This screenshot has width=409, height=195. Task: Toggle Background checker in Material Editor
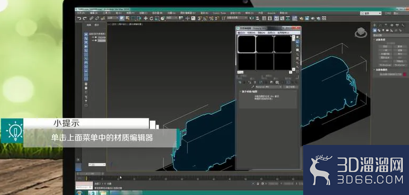297,46
